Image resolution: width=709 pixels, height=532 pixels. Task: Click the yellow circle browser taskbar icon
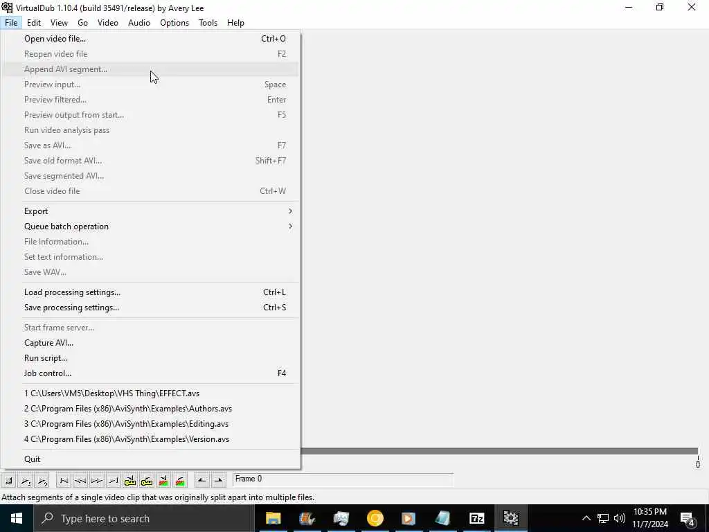pyautogui.click(x=375, y=518)
